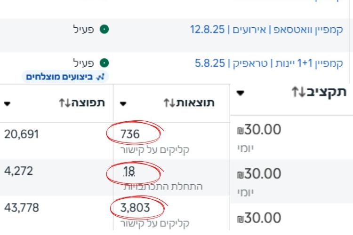Viewport: 353px width, 235px height.
Task: Open the קמפיין וואטסאפ | אירועים campaign link
Action: [x=266, y=30]
